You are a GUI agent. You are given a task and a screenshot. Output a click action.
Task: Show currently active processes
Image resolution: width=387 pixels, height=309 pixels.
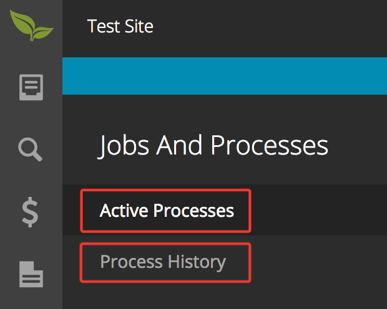[165, 211]
